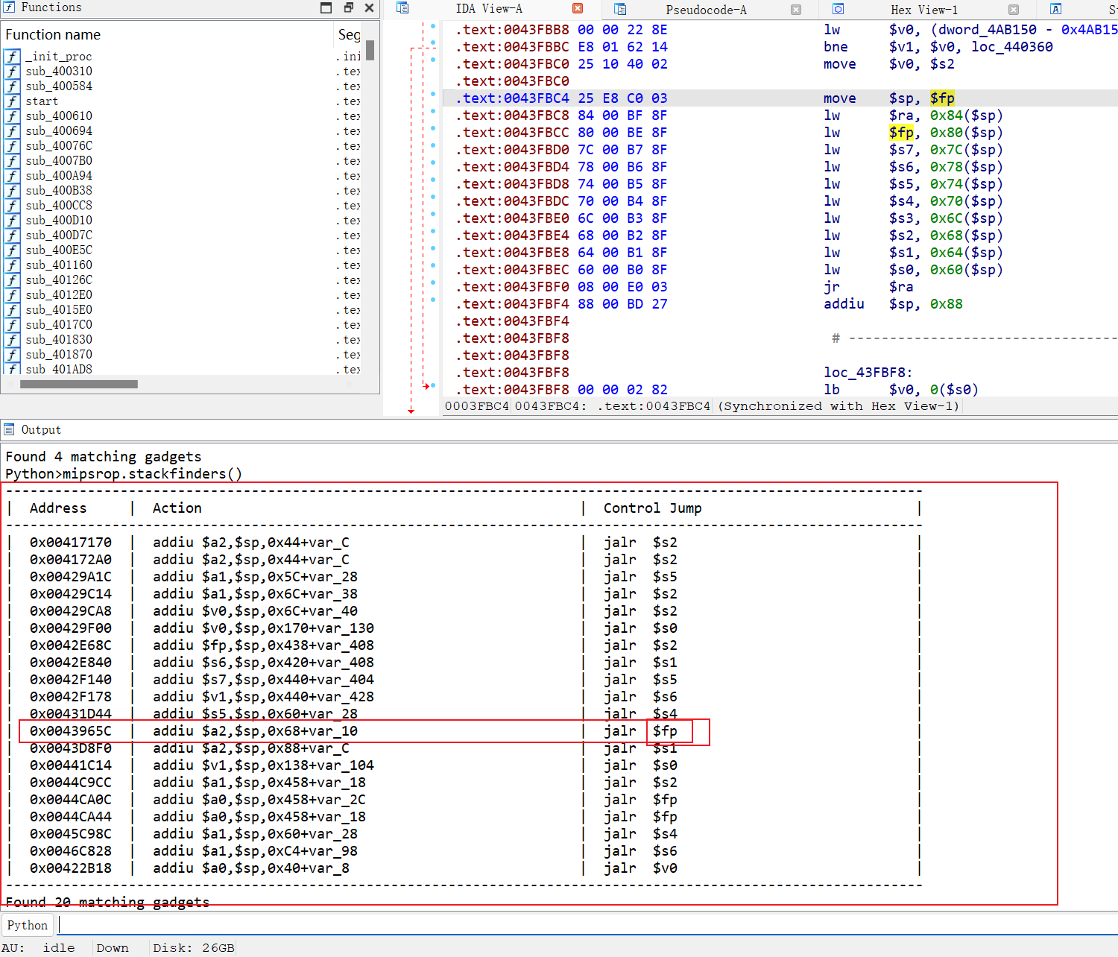The image size is (1118, 957).
Task: Click the AU: idle status indicator
Action: [38, 948]
